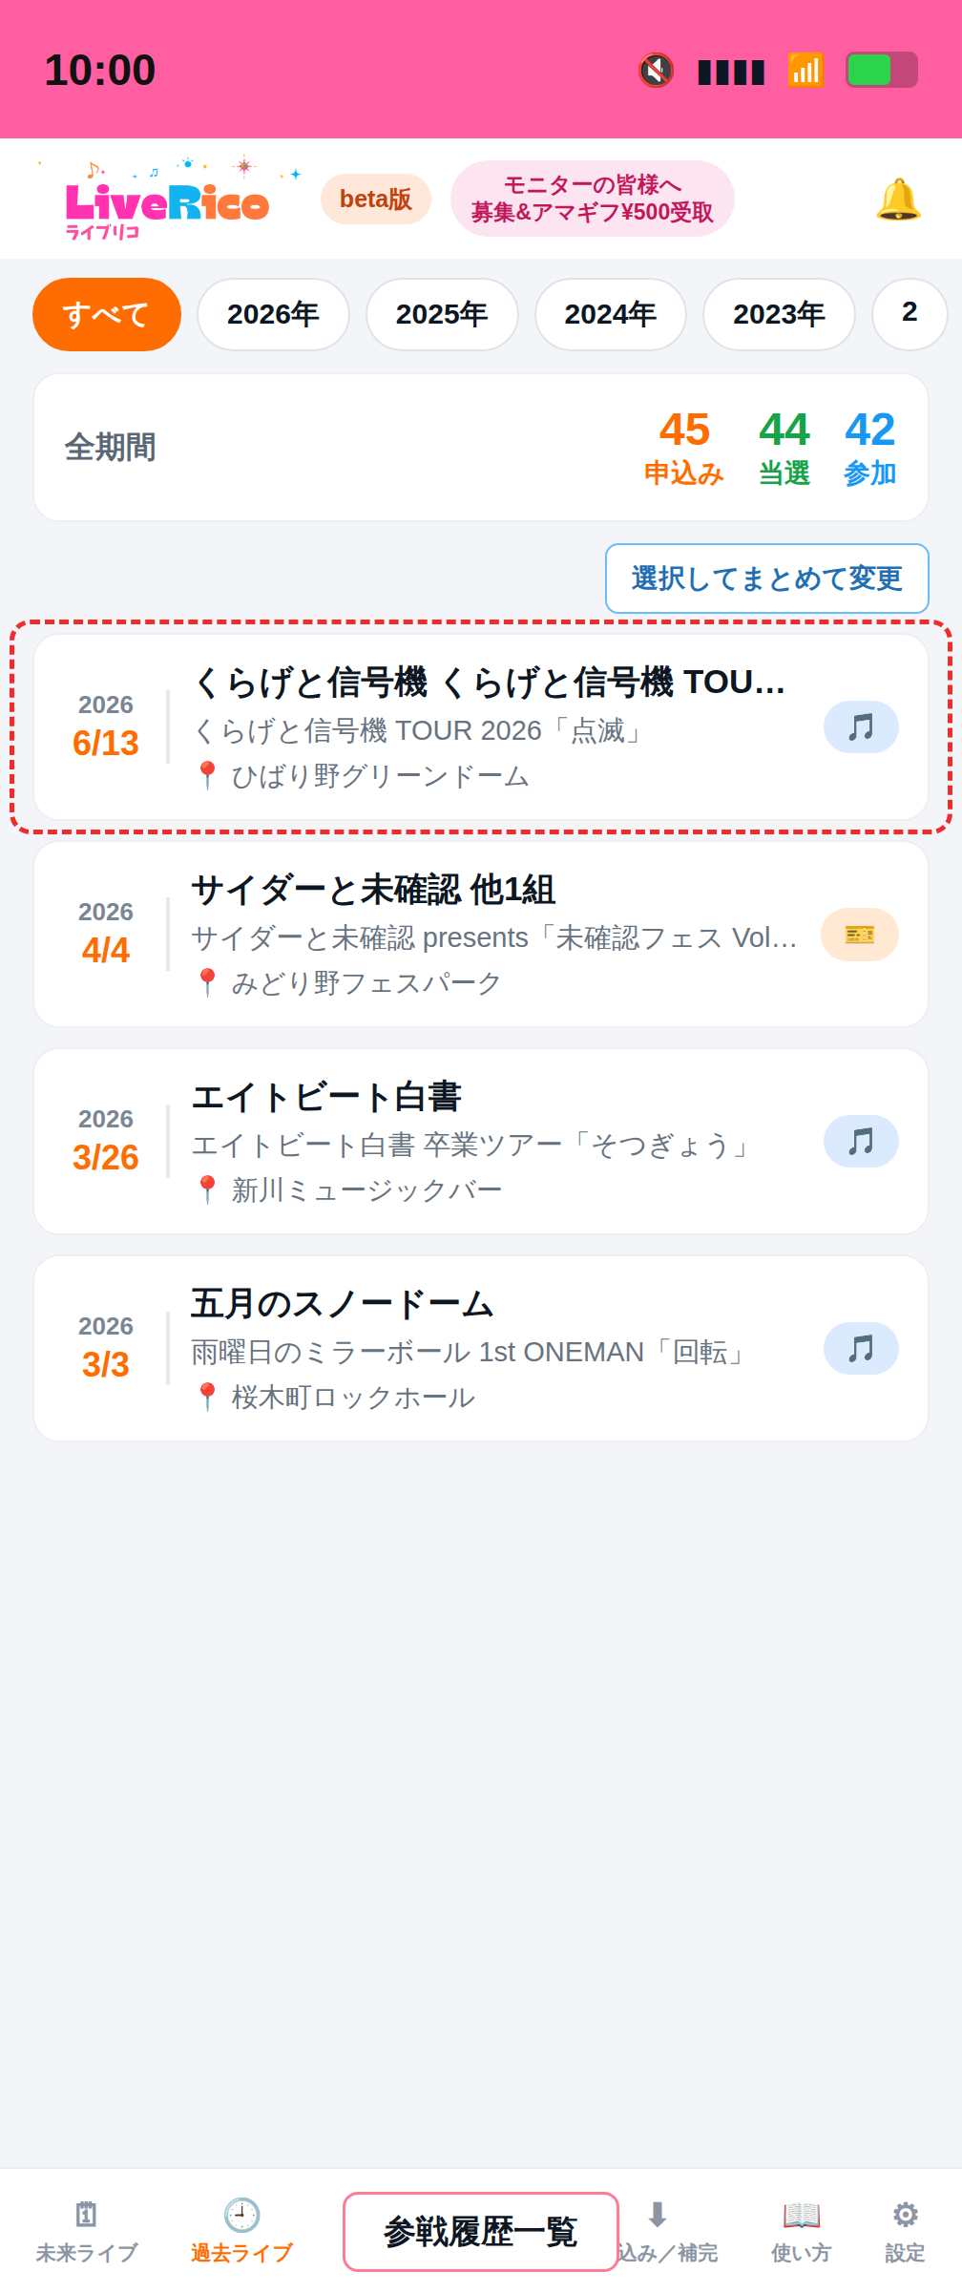Filter by 2025年
This screenshot has height=2293, width=962.
(442, 314)
